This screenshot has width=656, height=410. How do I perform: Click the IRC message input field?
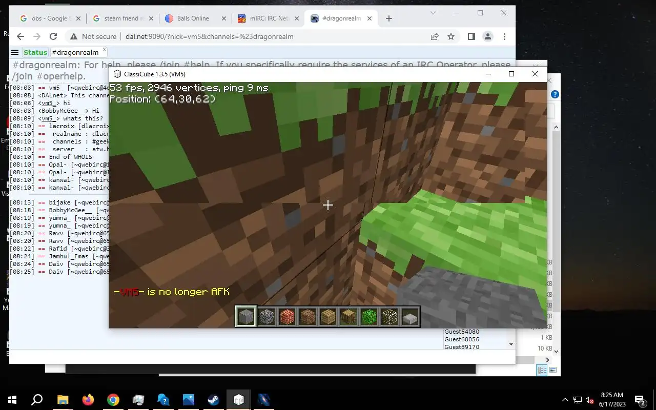tap(262, 357)
